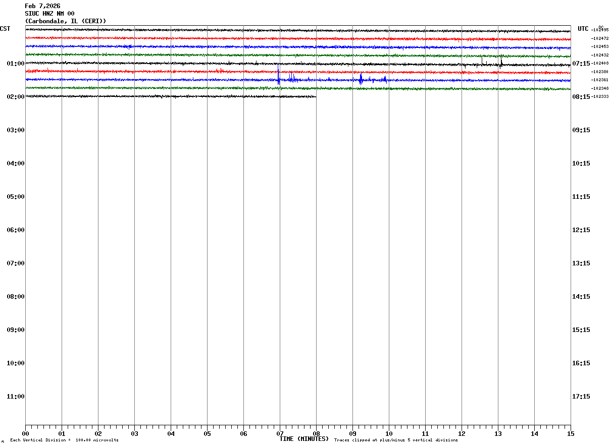Click the "Each Vertical Division = 100.00 microvolts" note
611x447 pixels.
(x=64, y=440)
